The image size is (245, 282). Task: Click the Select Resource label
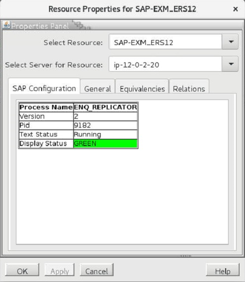[x=73, y=43]
